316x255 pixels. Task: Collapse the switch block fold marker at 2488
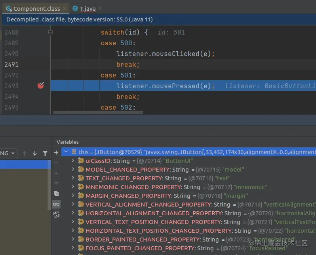tap(50, 32)
